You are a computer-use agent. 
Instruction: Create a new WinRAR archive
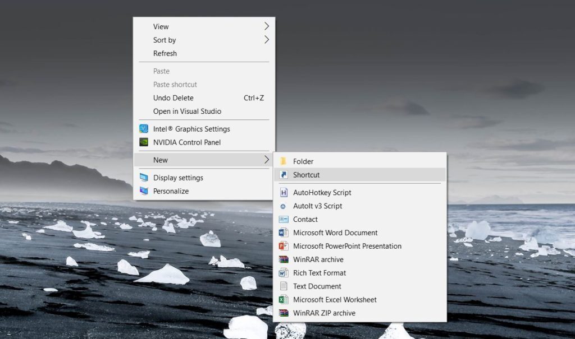[317, 259]
